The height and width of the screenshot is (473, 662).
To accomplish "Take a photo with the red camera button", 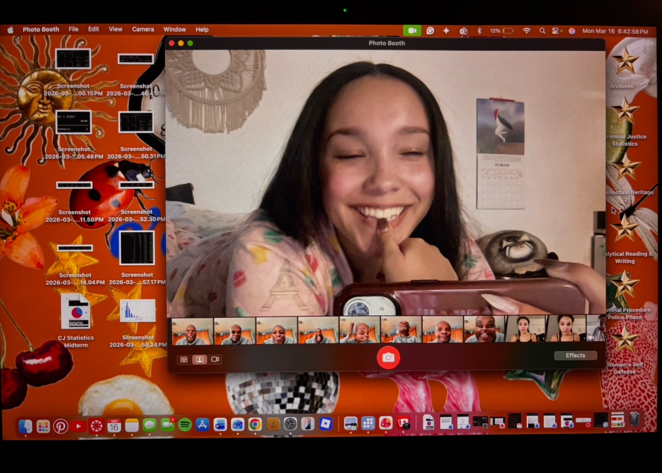I will (388, 358).
